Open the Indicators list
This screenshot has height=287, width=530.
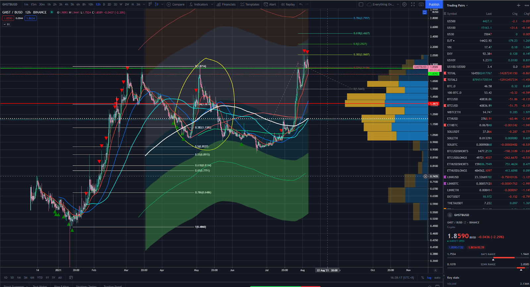pyautogui.click(x=199, y=4)
